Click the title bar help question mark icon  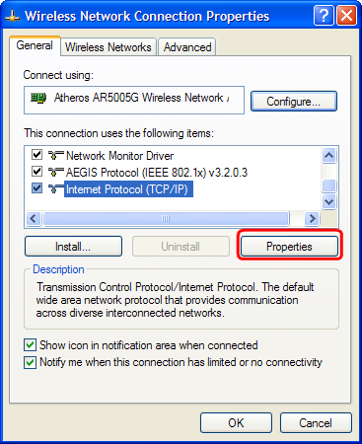coord(324,16)
